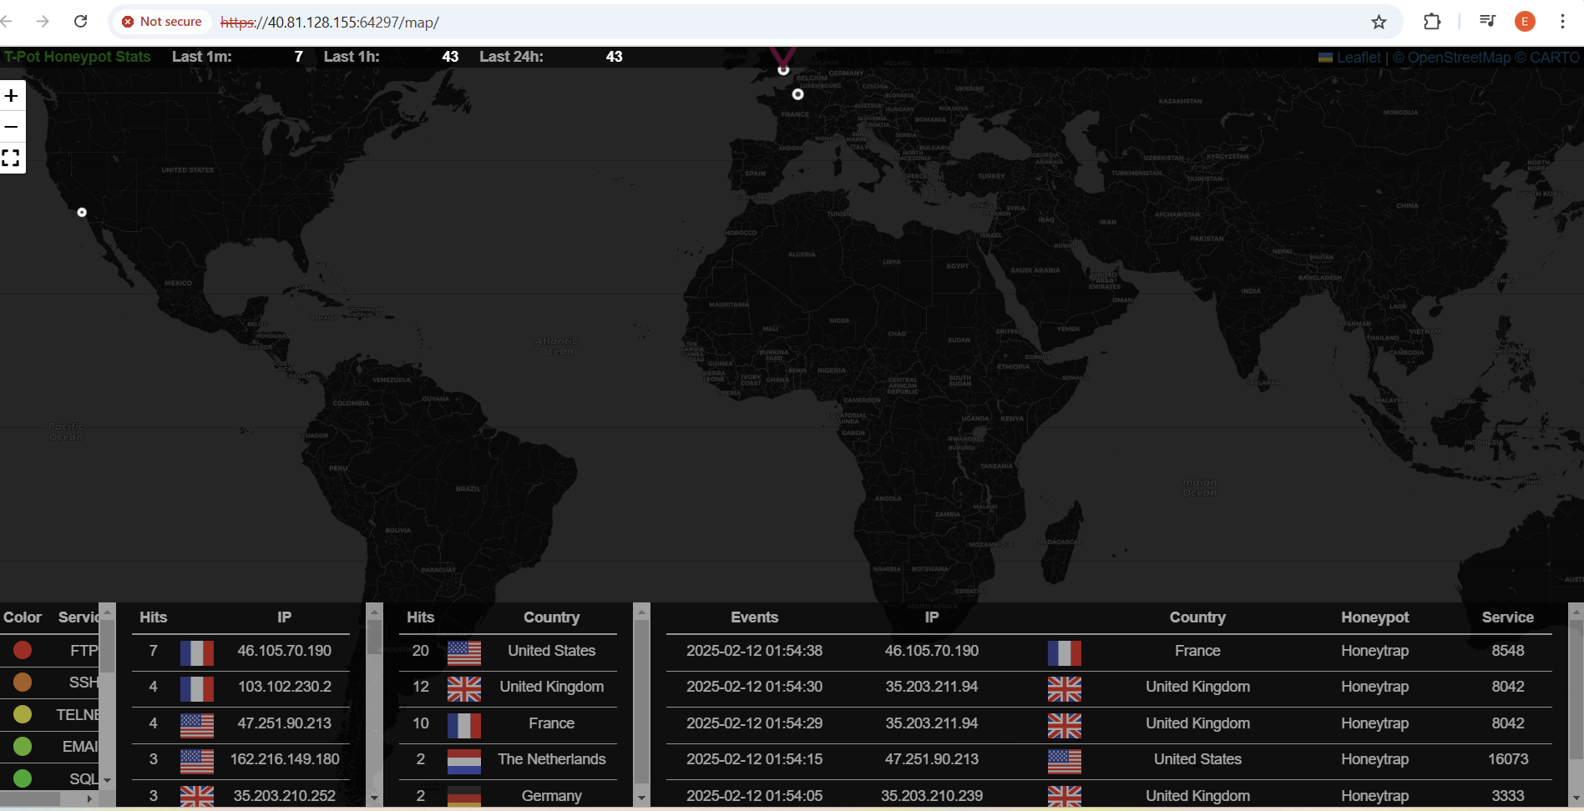Click scroll up arrow of IP hits panel
The image size is (1584, 811).
[374, 612]
